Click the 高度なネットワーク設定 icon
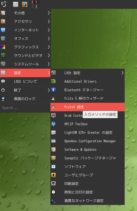This screenshot has height=211, width=137. (53, 201)
